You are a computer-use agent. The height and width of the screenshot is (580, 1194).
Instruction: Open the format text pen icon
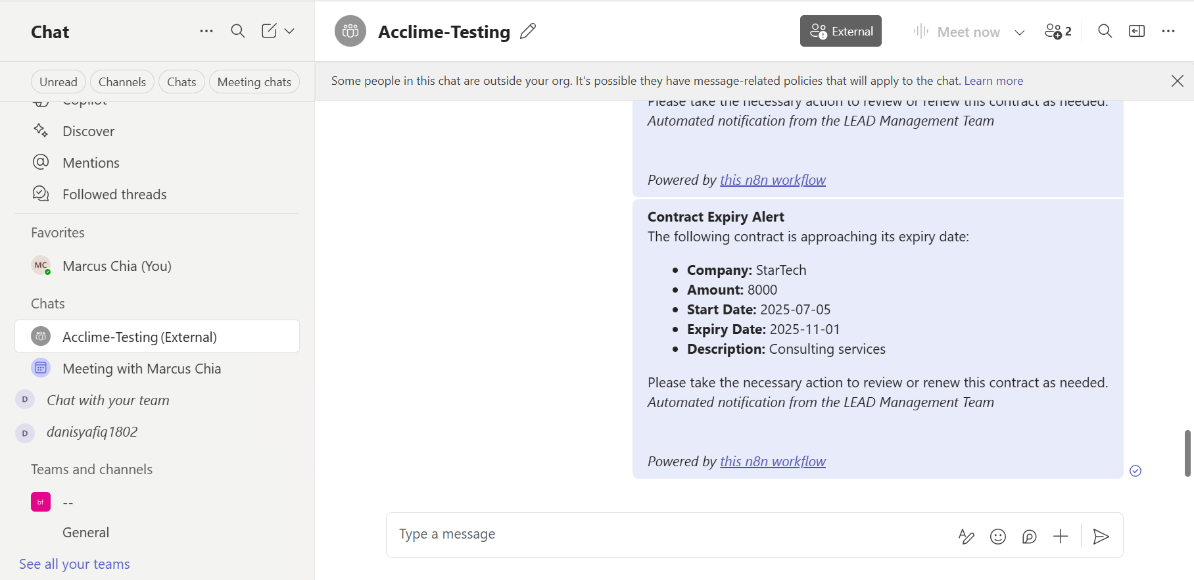(x=966, y=537)
